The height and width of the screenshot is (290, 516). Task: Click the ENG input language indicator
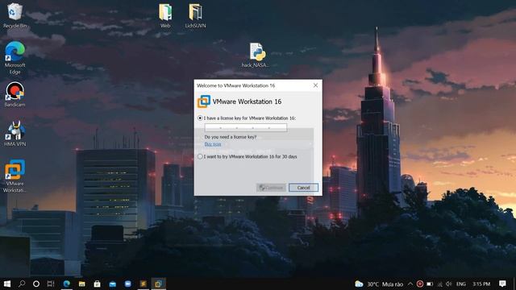coord(460,284)
